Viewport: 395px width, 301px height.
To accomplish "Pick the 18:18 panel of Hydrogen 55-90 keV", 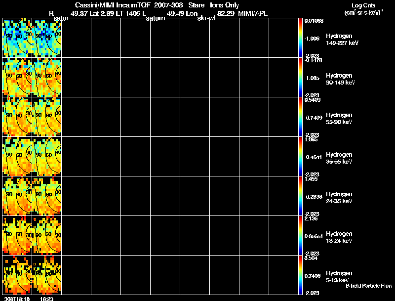I will [x=17, y=117].
